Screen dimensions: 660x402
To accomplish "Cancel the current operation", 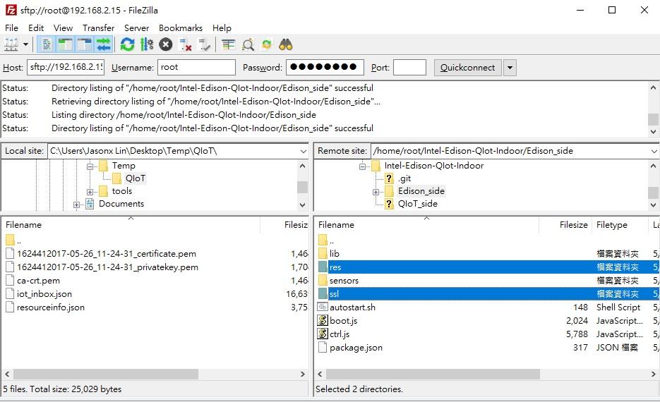I will tap(166, 44).
